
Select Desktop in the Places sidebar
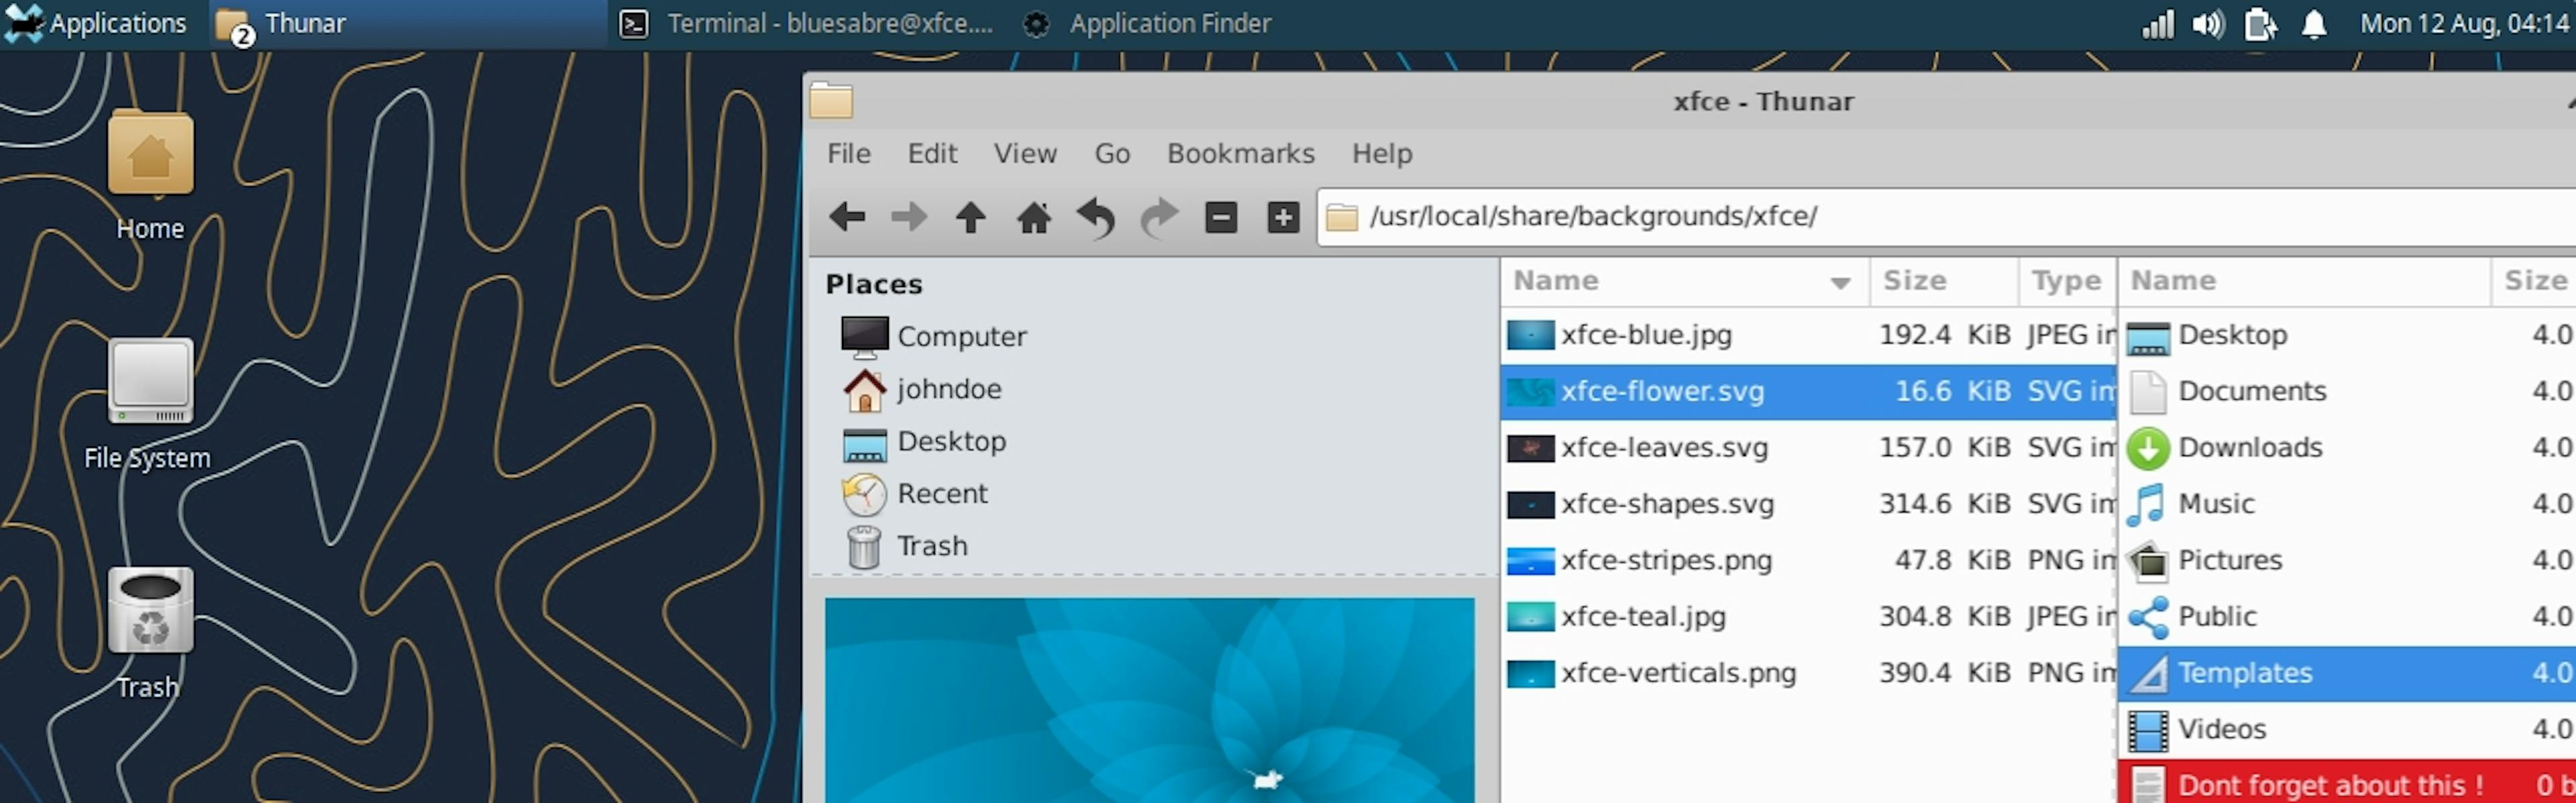[953, 440]
